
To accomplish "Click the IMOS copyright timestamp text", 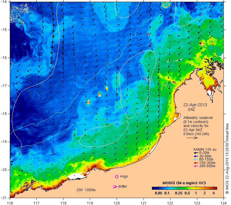I will [x=227, y=159].
